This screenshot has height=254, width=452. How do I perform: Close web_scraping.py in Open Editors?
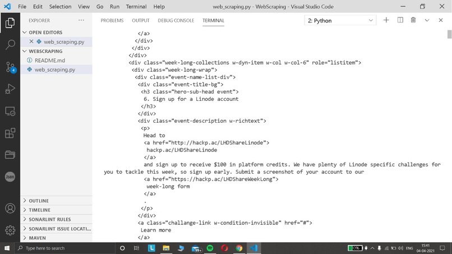pyautogui.click(x=31, y=41)
